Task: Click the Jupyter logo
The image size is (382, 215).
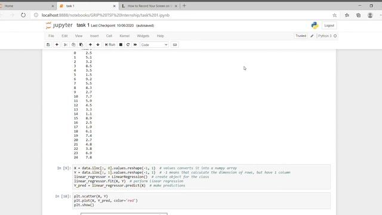Action: [59, 25]
